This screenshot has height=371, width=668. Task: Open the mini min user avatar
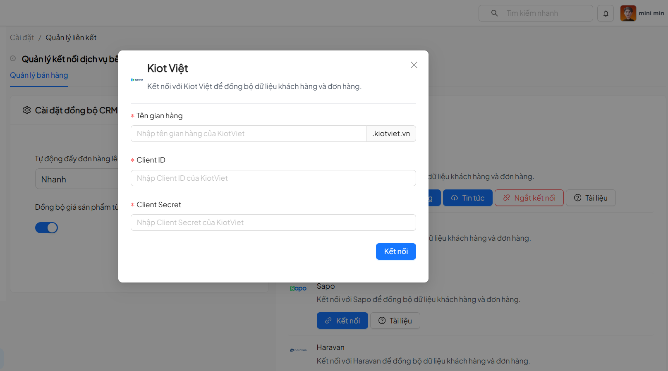(628, 13)
